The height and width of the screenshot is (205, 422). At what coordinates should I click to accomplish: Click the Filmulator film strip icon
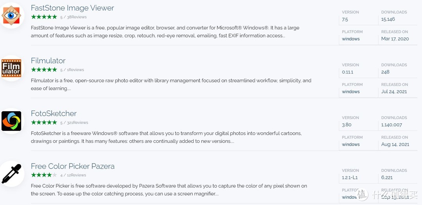[11, 68]
